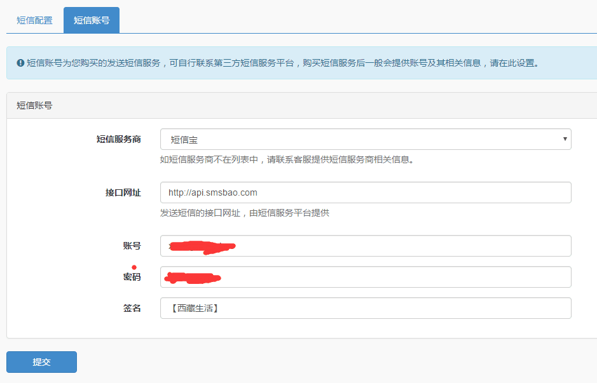Open the 短信服务商 dropdown showing 短信宝
Image resolution: width=597 pixels, height=383 pixels.
click(365, 139)
